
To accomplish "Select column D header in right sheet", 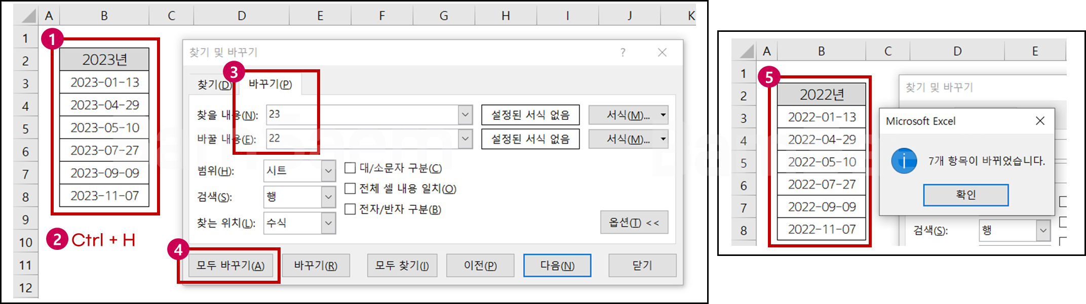I will [x=957, y=51].
